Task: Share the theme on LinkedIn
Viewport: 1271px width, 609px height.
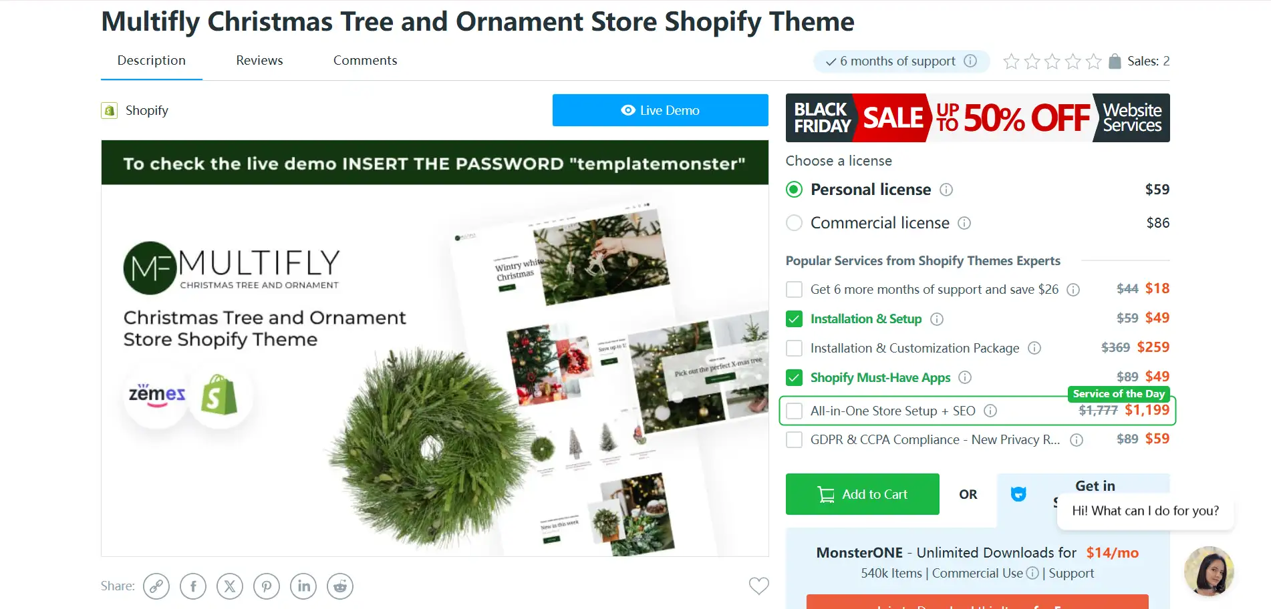Action: (x=303, y=586)
